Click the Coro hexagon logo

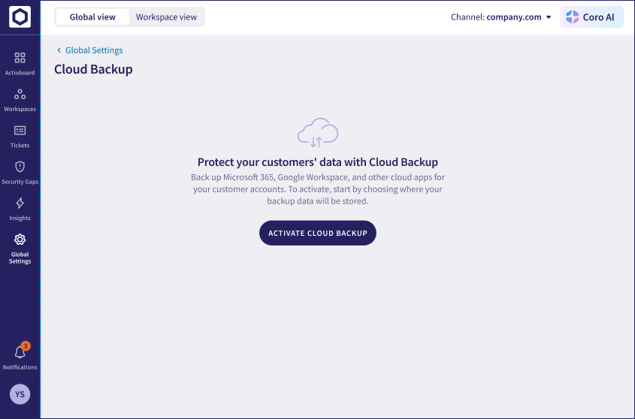tap(20, 17)
